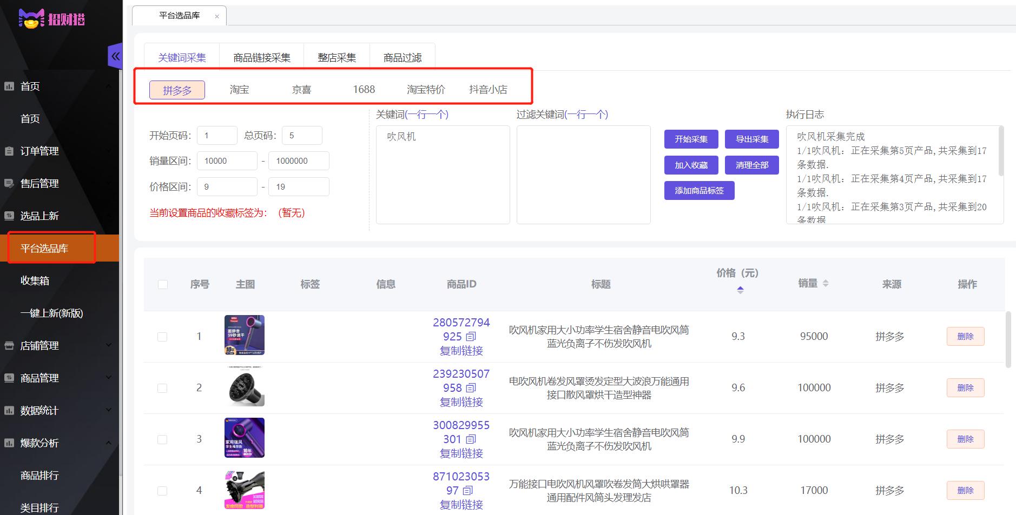The width and height of the screenshot is (1016, 515).
Task: Copy product ID 280572794925 using its copy icon
Action: [471, 337]
